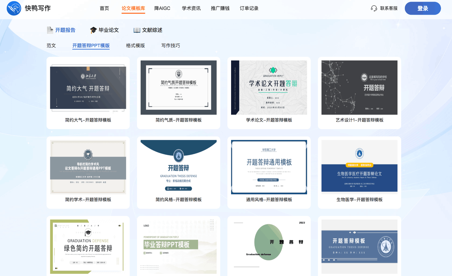
Task: Open the 学术论文开题答辩 template thumbnail
Action: pos(269,88)
